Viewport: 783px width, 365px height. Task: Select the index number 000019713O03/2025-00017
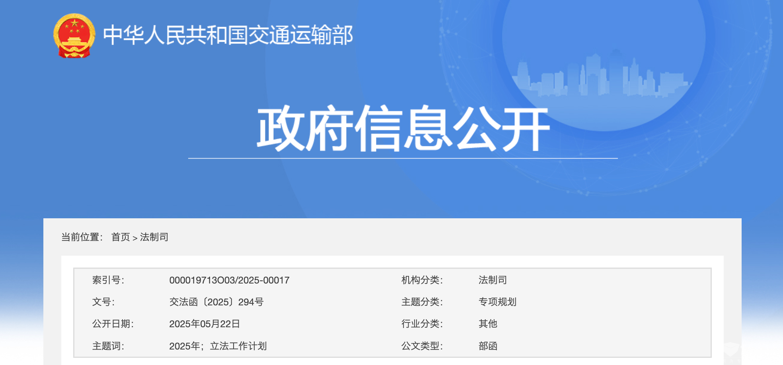pyautogui.click(x=229, y=280)
